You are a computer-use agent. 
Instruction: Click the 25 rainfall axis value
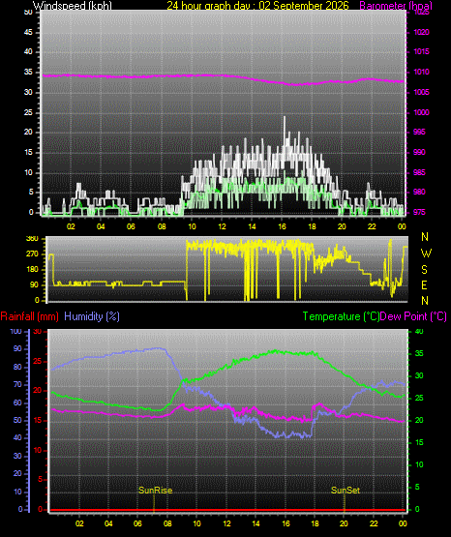pos(38,361)
